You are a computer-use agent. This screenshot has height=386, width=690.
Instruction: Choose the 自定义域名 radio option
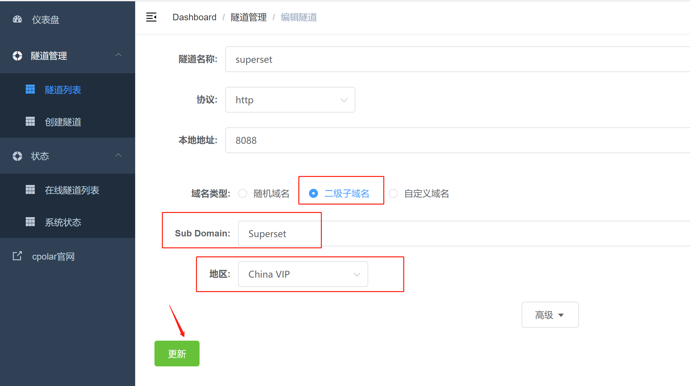coord(393,193)
